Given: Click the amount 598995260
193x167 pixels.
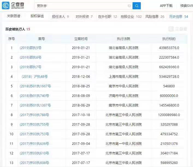Looking at the screenshot, I should 169,163.
